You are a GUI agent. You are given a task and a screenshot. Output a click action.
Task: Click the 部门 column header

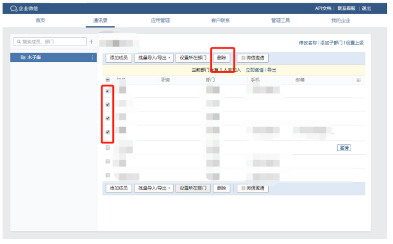(x=210, y=80)
